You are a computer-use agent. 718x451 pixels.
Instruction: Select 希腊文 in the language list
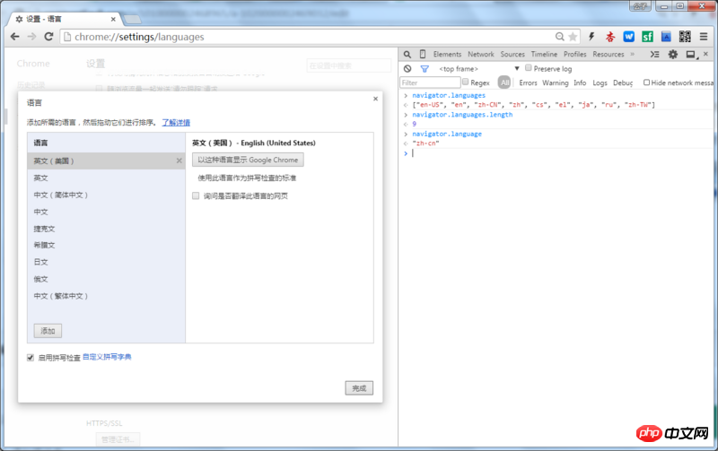coord(106,245)
